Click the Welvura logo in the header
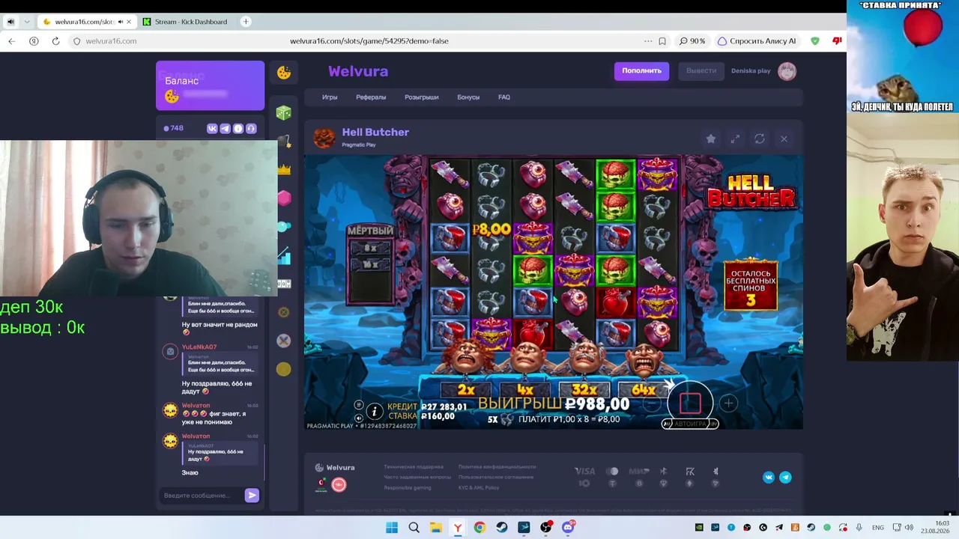Image resolution: width=959 pixels, height=539 pixels. tap(358, 71)
